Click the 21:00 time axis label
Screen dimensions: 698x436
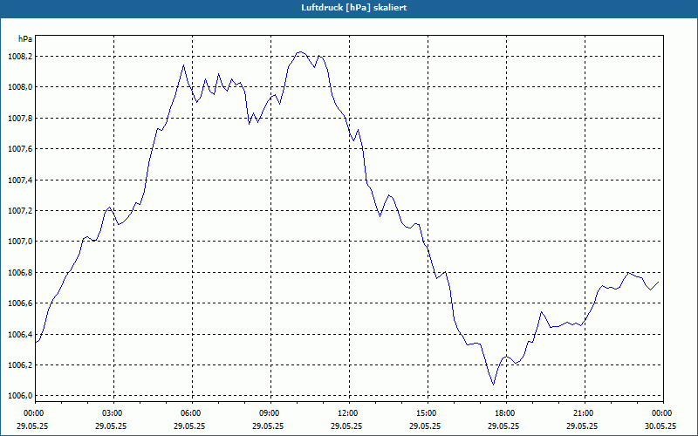(x=585, y=413)
